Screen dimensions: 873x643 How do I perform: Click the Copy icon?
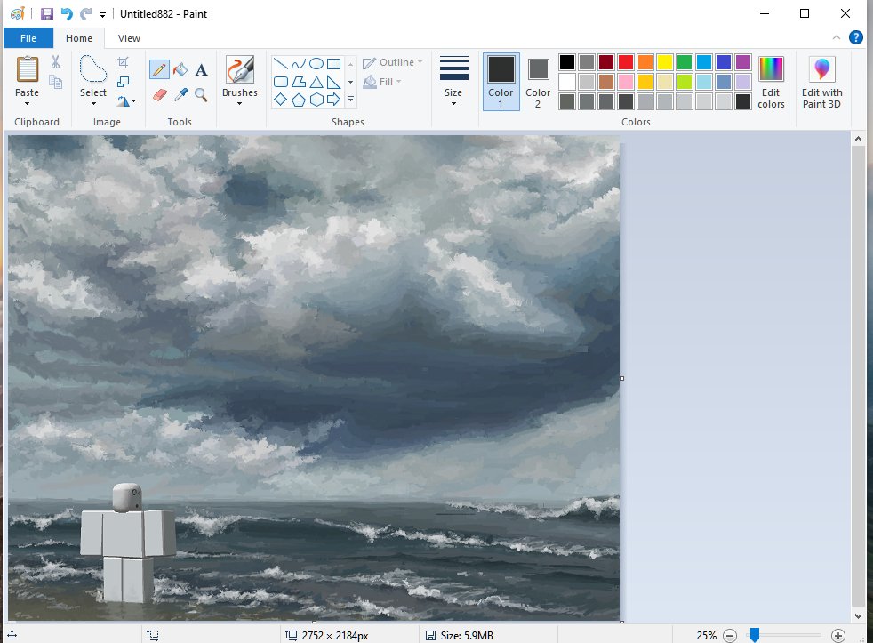(x=55, y=82)
